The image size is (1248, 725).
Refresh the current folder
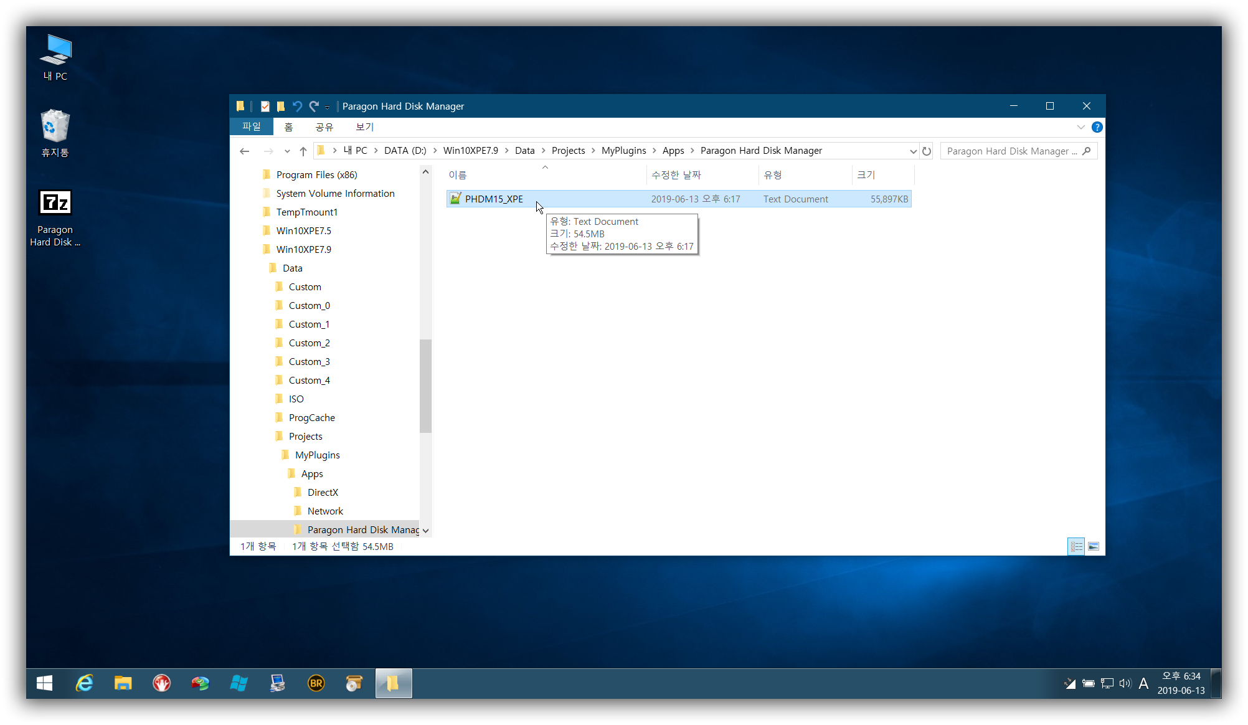pyautogui.click(x=927, y=151)
